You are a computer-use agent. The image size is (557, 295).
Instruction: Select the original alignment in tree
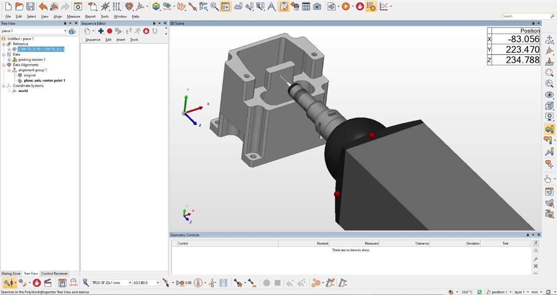click(29, 75)
